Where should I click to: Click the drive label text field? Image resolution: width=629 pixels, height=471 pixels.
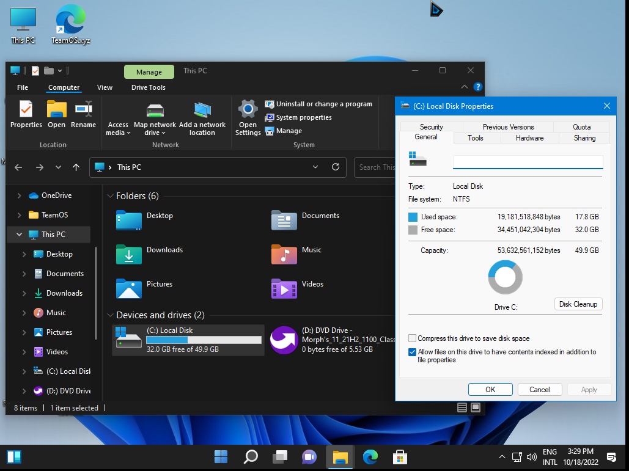pos(528,162)
